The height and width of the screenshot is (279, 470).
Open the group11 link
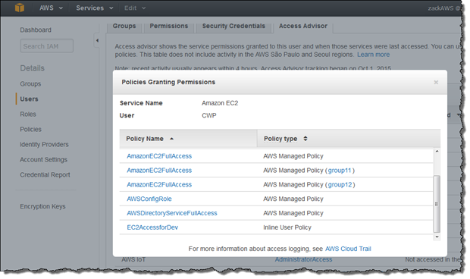[340, 171]
